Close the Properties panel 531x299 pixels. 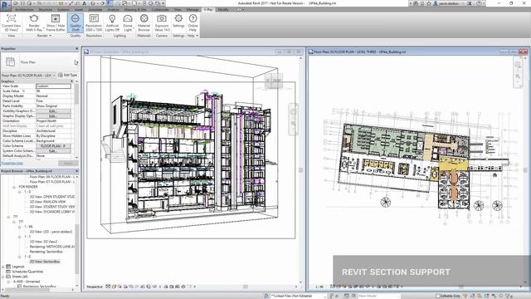[76, 49]
